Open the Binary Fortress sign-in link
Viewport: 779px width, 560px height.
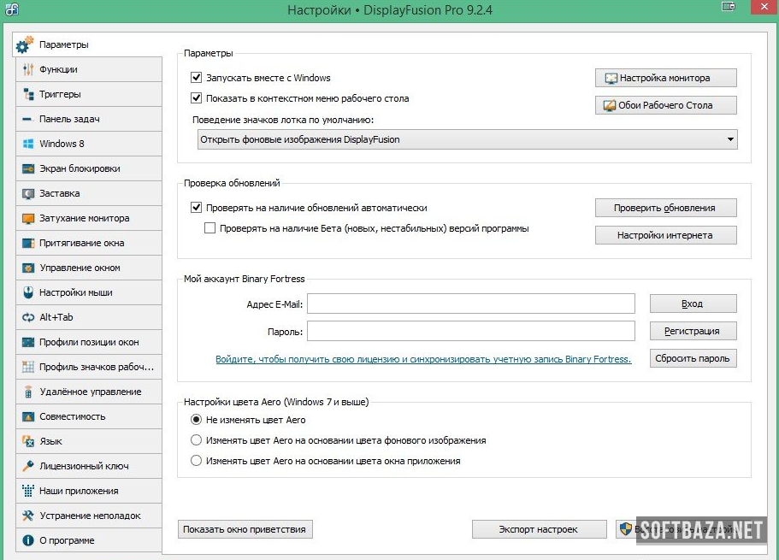pyautogui.click(x=423, y=359)
